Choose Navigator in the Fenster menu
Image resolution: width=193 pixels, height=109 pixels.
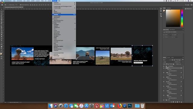pos(64,36)
